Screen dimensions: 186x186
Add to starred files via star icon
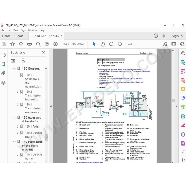click(12, 44)
